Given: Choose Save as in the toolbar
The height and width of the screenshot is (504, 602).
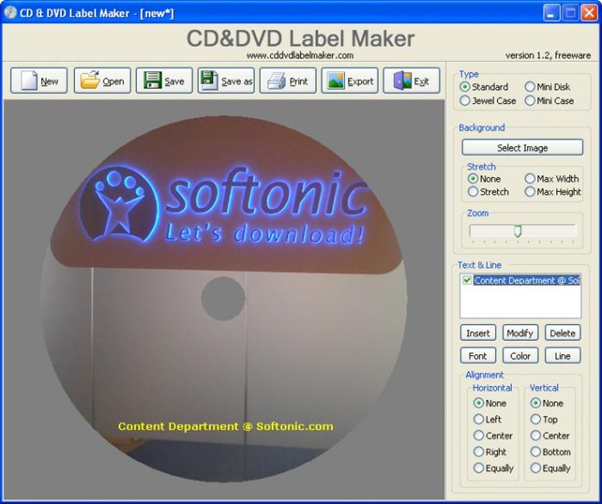Looking at the screenshot, I should coord(226,81).
